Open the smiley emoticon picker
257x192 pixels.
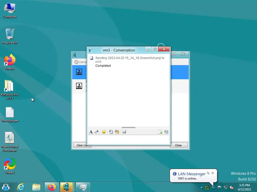click(104, 132)
